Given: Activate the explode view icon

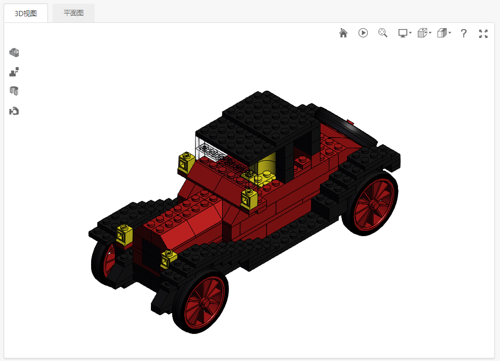Looking at the screenshot, I should point(14,72).
